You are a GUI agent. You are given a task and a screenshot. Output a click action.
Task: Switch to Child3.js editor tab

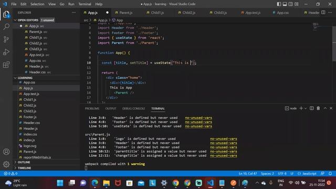[x=220, y=13]
